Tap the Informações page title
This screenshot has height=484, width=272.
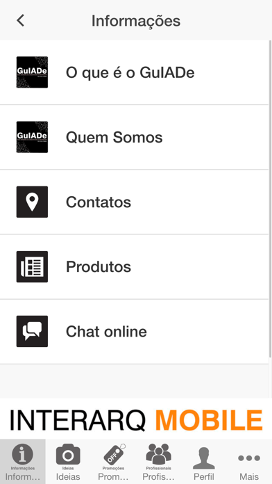pyautogui.click(x=136, y=21)
